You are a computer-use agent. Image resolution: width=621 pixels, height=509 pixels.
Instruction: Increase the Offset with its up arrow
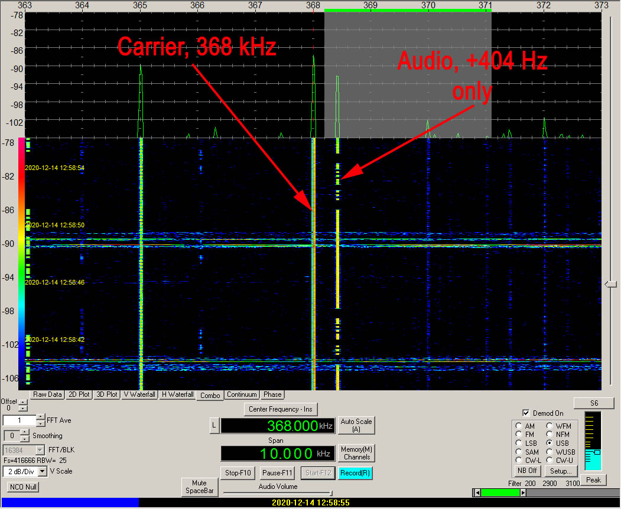[22, 403]
